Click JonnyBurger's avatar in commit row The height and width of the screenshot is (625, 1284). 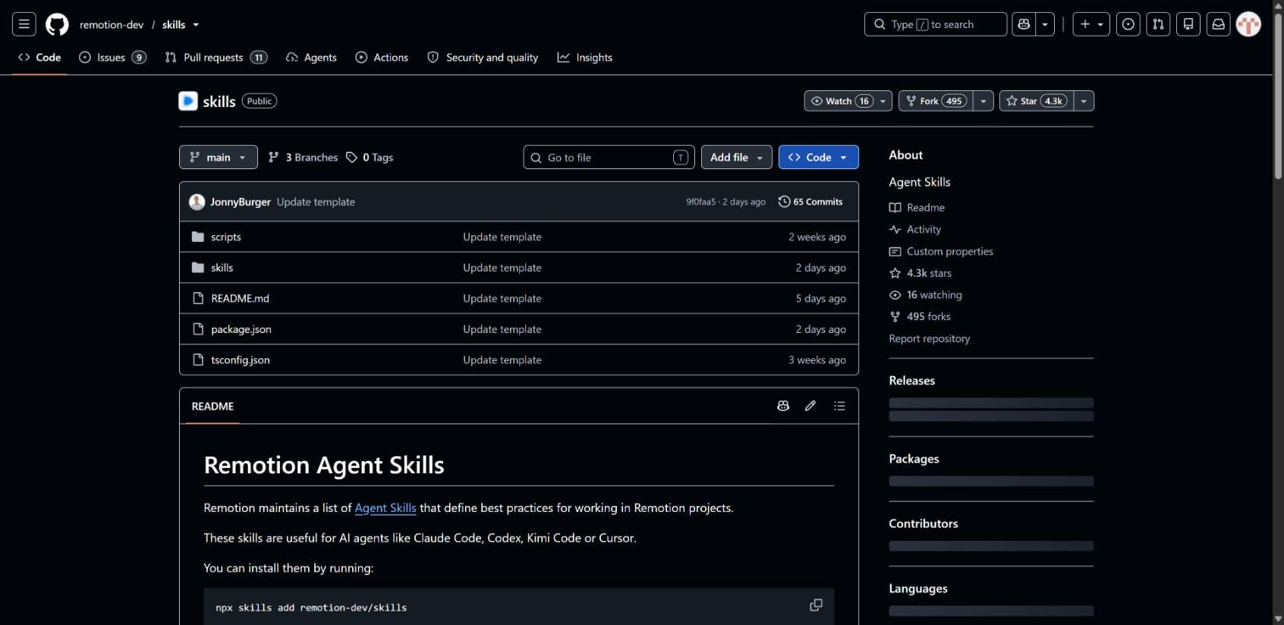(x=197, y=202)
